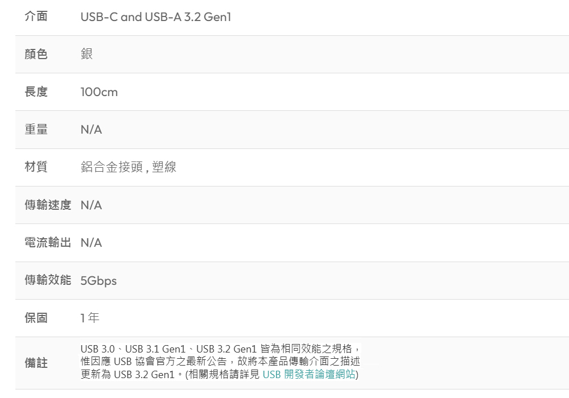Select the 100cm length value

[99, 92]
